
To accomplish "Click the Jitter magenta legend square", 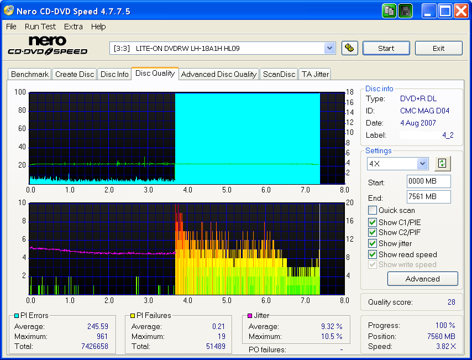I will point(249,315).
